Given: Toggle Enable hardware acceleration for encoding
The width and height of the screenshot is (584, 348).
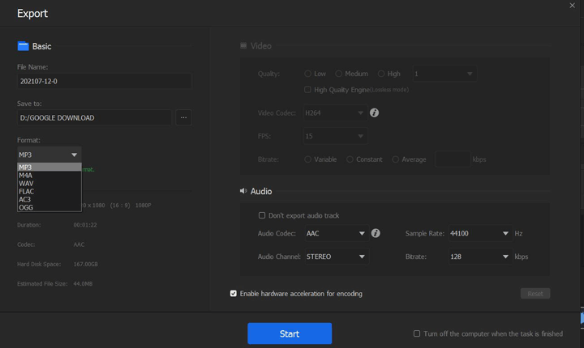Looking at the screenshot, I should coord(234,293).
